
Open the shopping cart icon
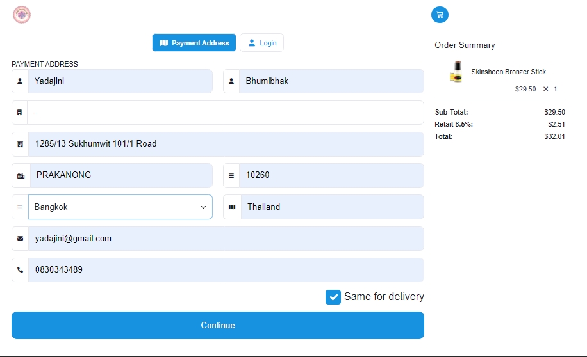pyautogui.click(x=440, y=15)
